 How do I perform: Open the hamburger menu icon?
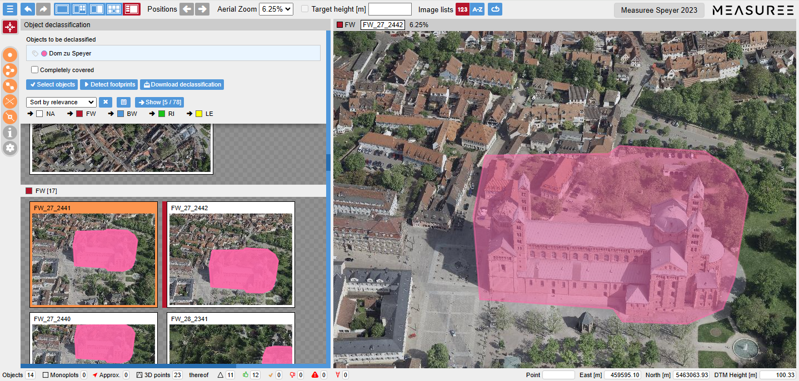pyautogui.click(x=9, y=9)
